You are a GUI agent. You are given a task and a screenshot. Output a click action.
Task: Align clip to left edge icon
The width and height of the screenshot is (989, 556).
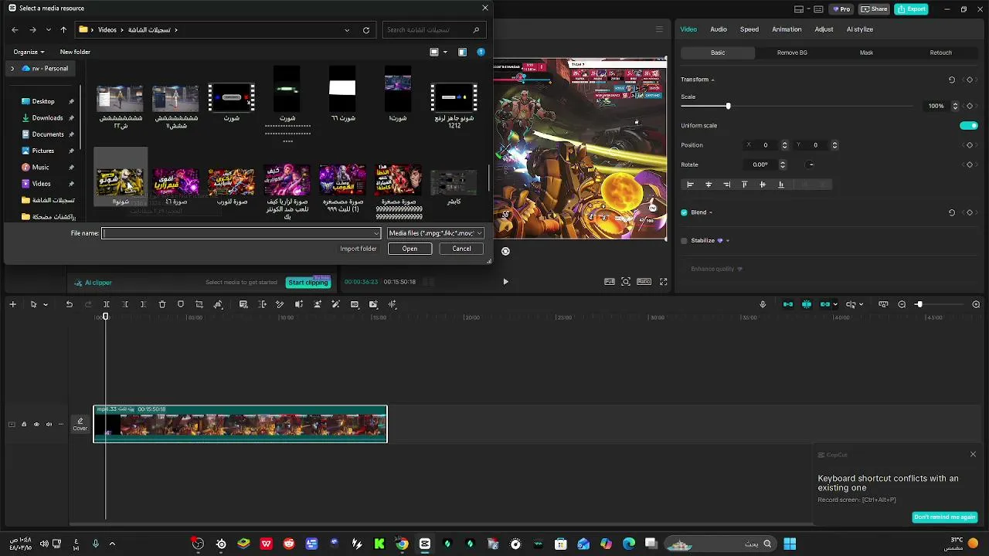690,185
